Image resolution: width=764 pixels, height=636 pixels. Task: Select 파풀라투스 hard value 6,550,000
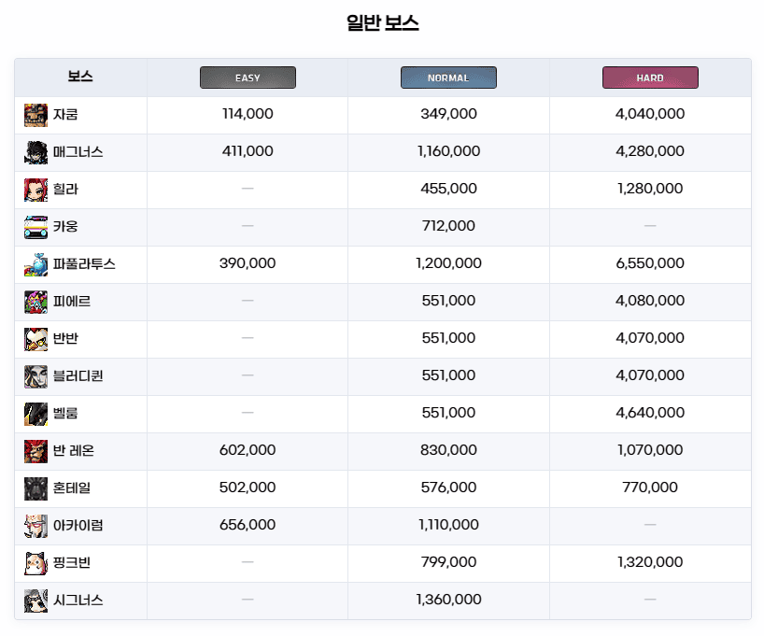(650, 263)
